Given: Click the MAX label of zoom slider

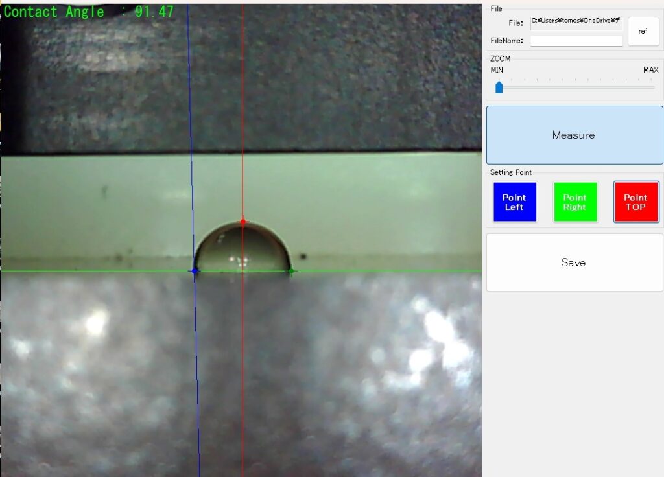Looking at the screenshot, I should (x=650, y=70).
